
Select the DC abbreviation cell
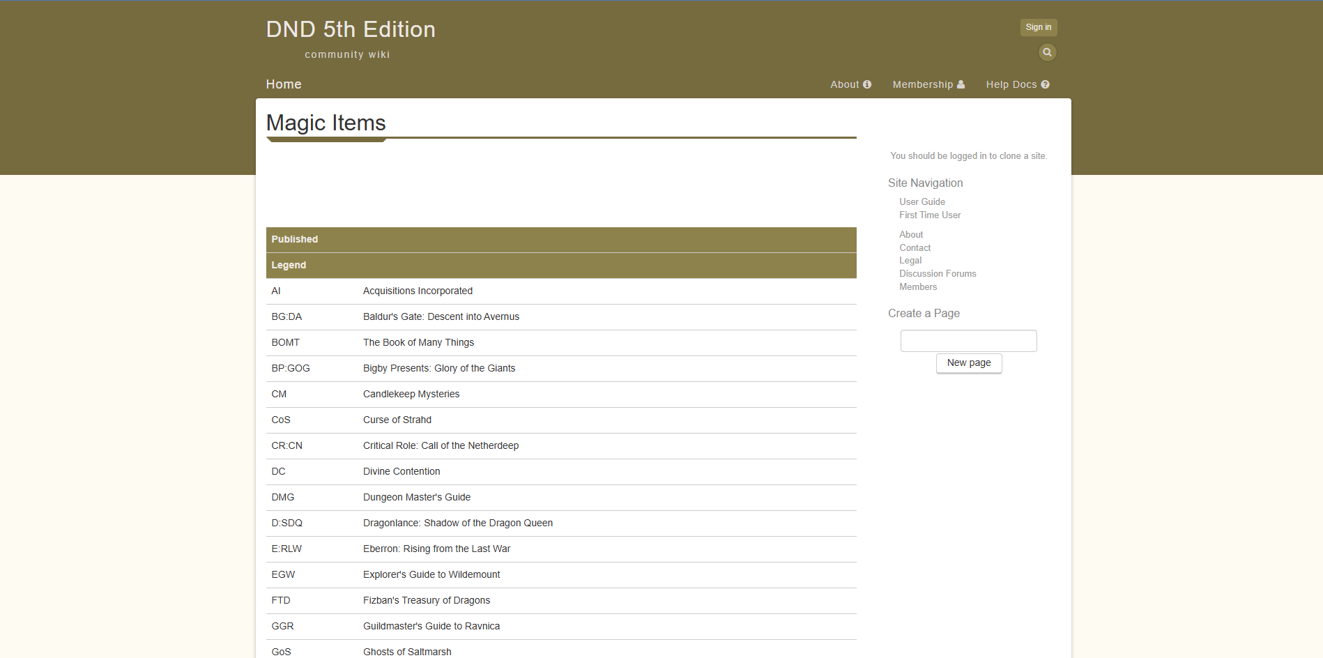click(x=312, y=472)
